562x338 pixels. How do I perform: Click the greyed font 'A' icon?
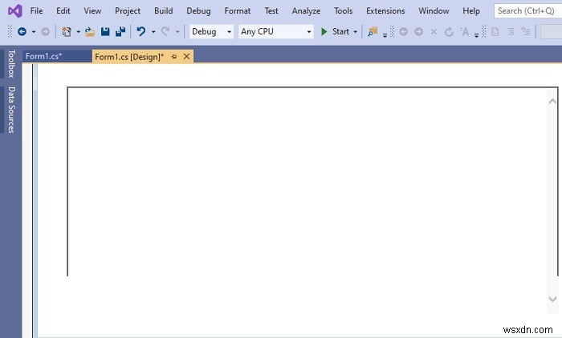(x=465, y=32)
